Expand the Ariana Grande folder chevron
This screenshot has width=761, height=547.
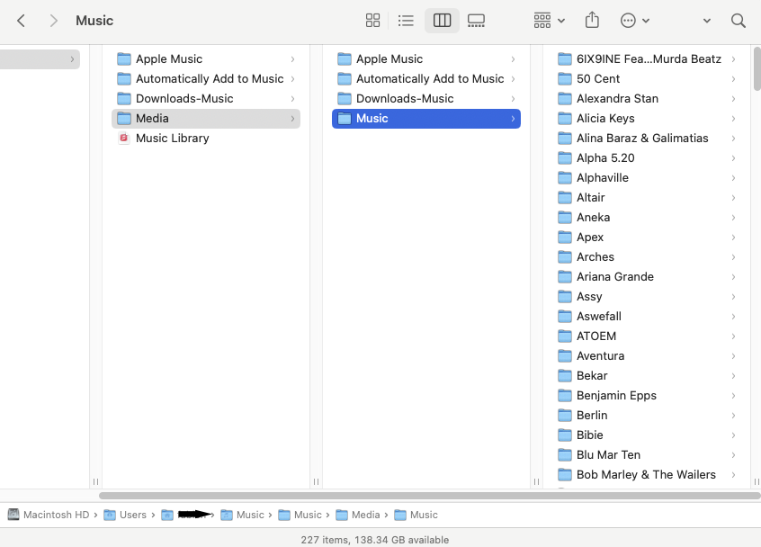(x=733, y=277)
